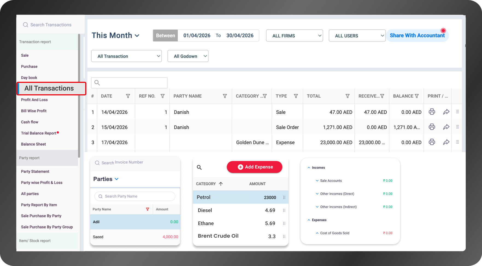Open This Month period dropdown
The image size is (482, 266).
(x=116, y=35)
